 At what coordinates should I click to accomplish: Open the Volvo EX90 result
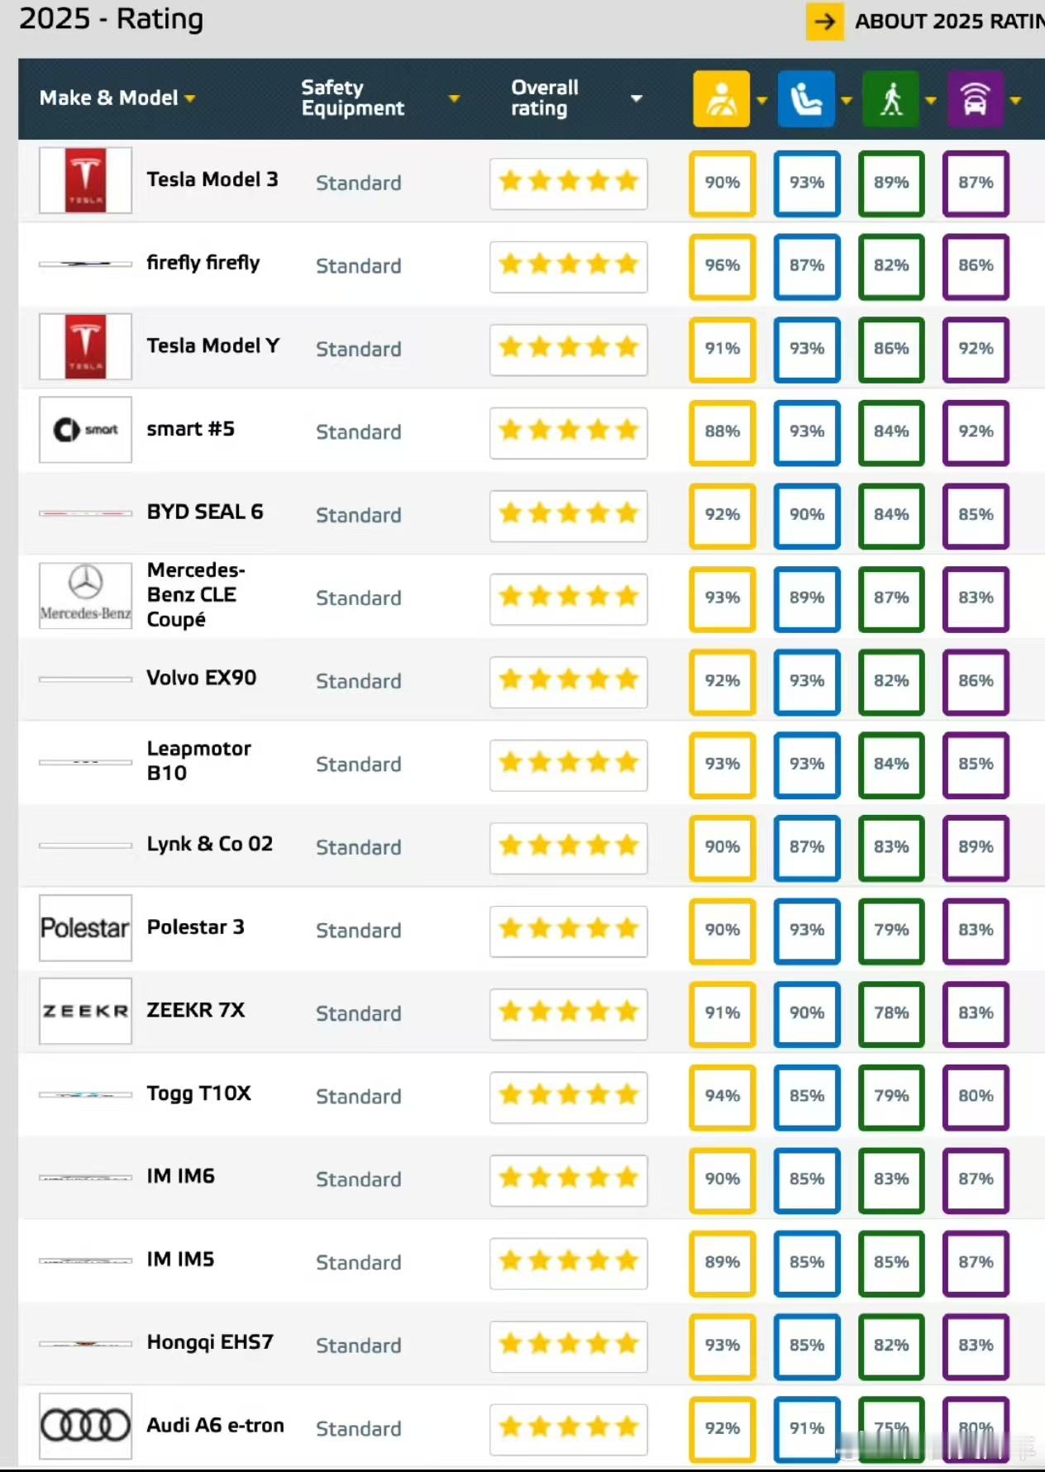[201, 678]
